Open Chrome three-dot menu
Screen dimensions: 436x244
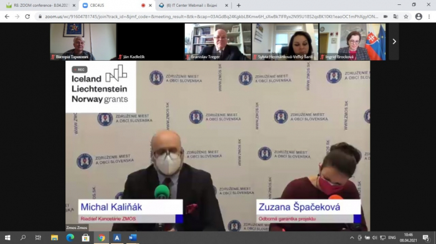[x=429, y=17]
